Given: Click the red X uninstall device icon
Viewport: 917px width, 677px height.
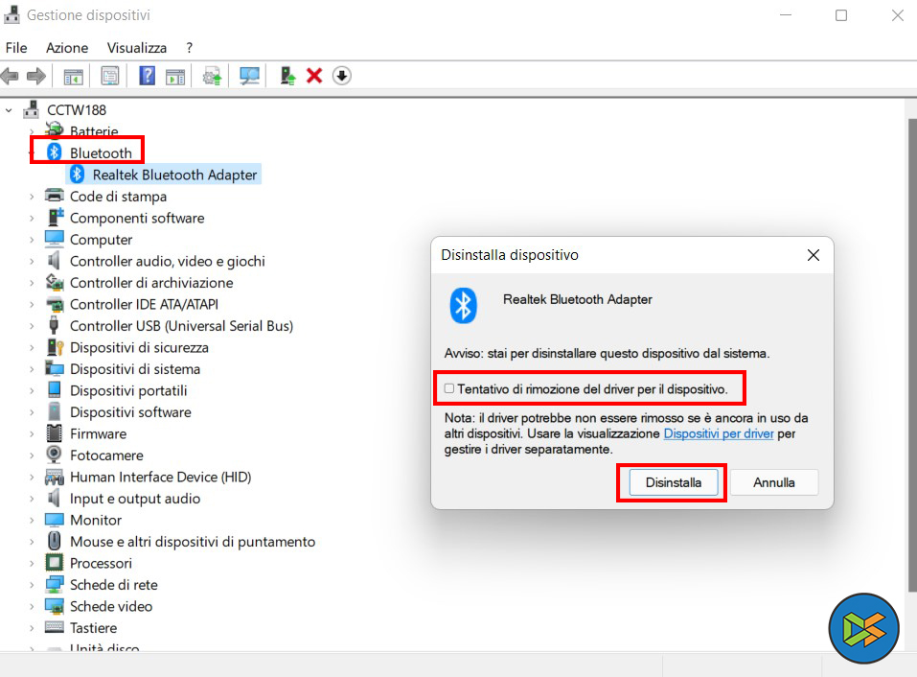Looking at the screenshot, I should [314, 76].
